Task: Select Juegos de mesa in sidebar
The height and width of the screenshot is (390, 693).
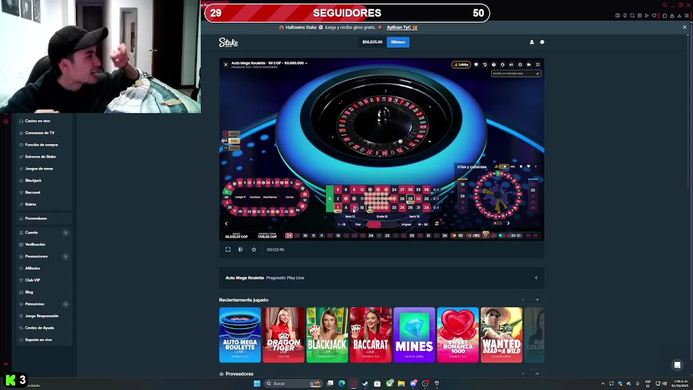Action: (x=39, y=168)
